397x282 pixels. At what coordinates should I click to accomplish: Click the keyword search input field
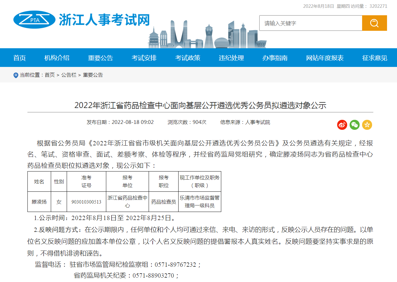[310, 23]
